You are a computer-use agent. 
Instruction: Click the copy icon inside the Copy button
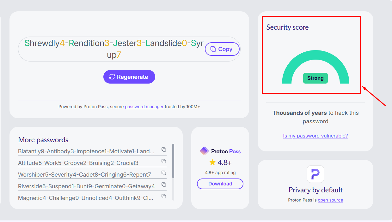tap(214, 49)
